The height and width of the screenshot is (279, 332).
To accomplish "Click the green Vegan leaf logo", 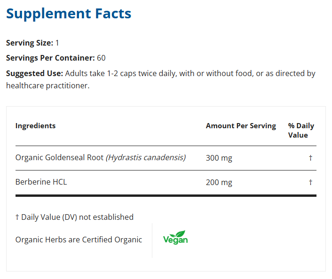I will coord(175,237).
